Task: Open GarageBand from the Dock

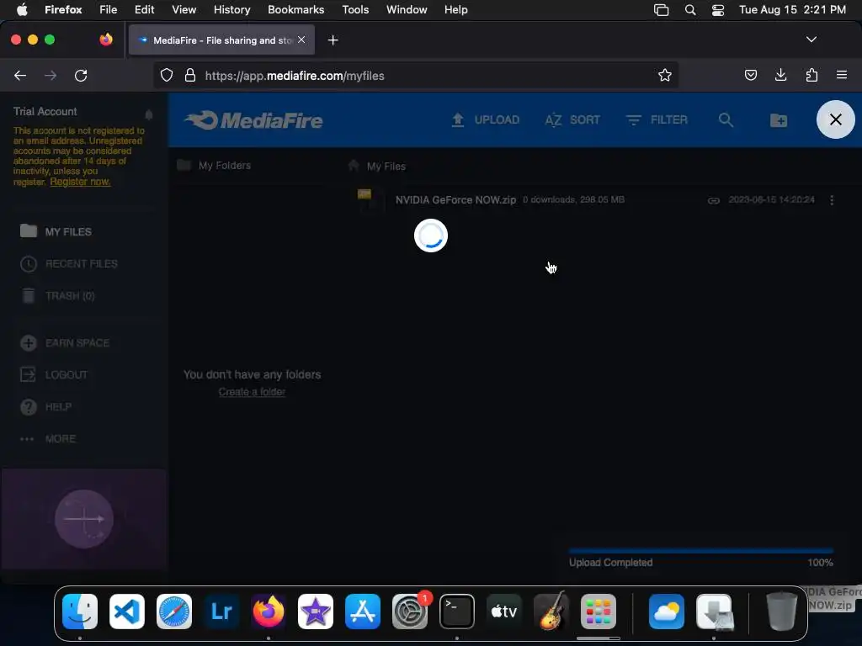Action: (551, 612)
